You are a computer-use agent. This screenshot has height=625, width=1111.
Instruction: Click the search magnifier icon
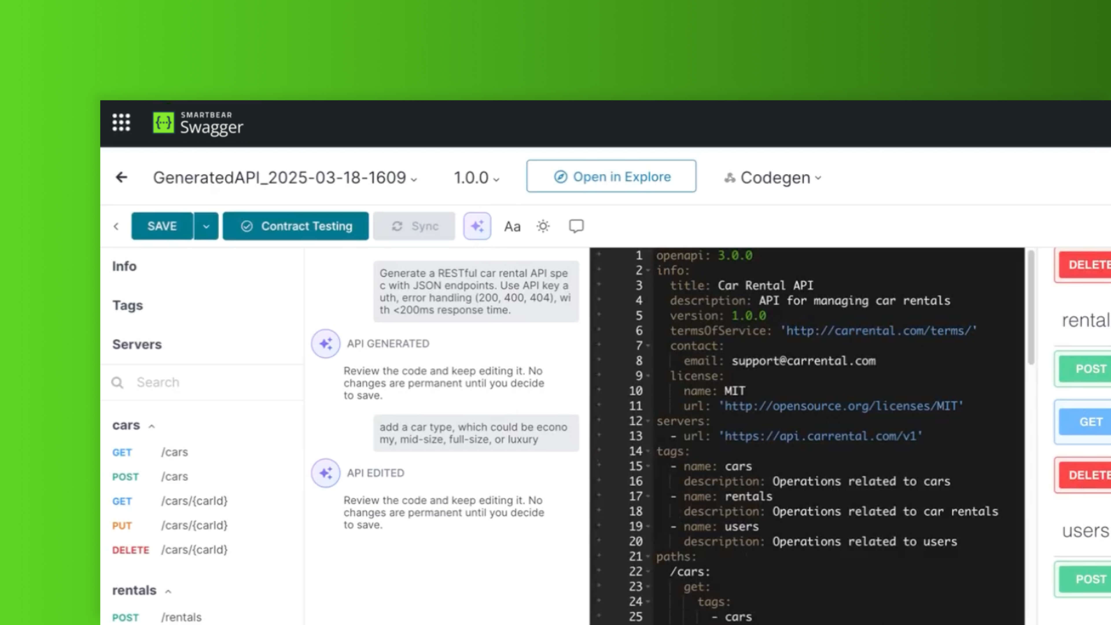point(117,383)
